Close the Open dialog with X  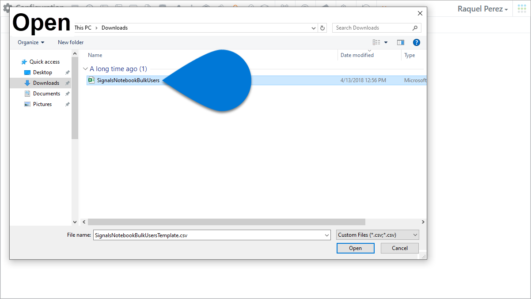pyautogui.click(x=420, y=13)
